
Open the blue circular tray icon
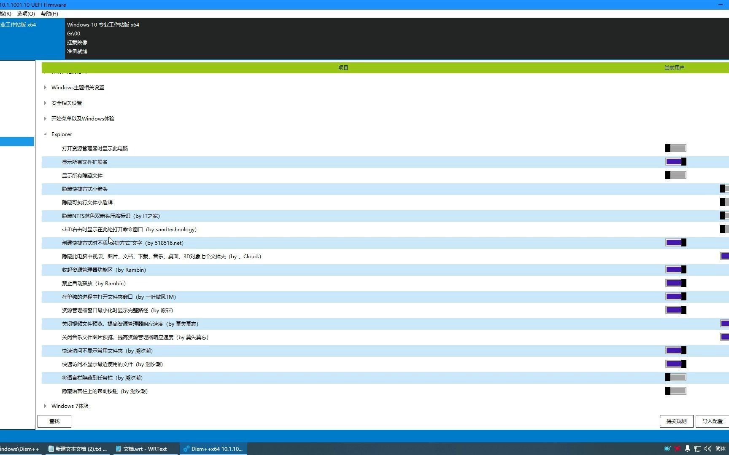(x=667, y=449)
